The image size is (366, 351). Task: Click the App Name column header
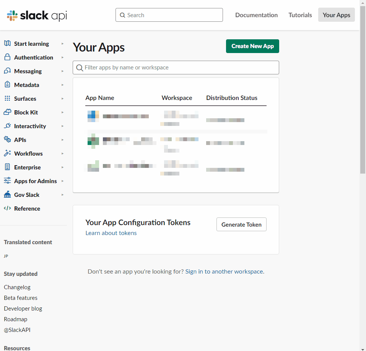pyautogui.click(x=100, y=98)
